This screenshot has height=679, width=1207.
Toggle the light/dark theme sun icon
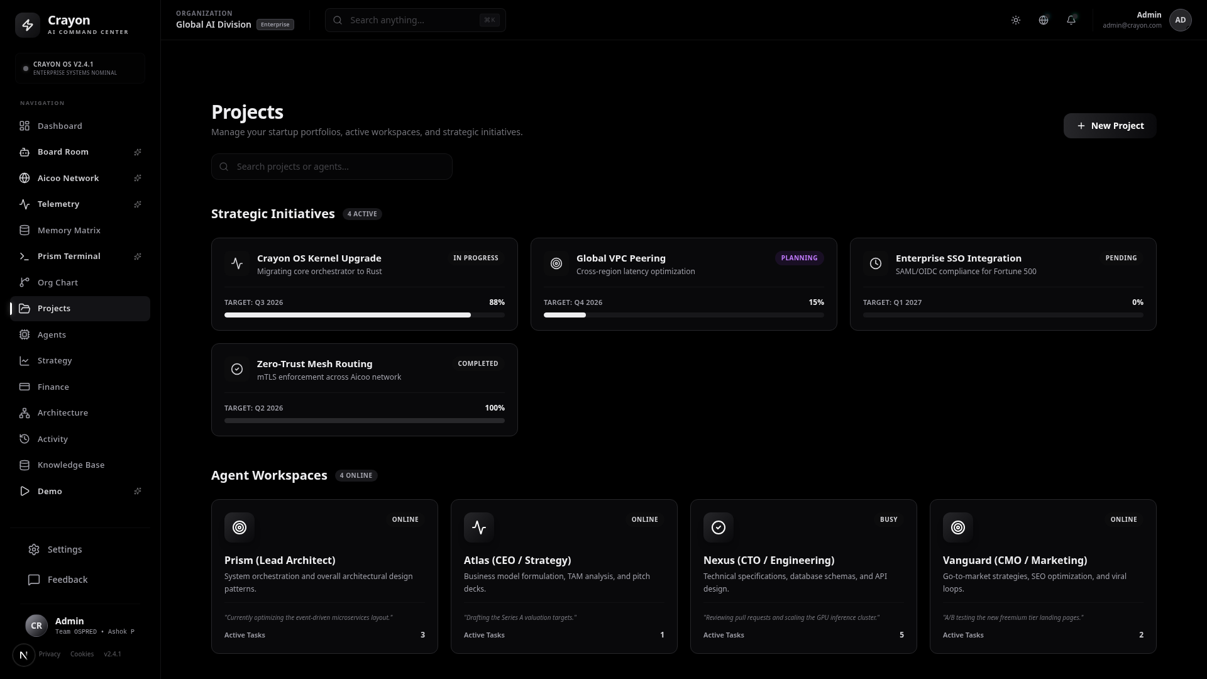1016,20
